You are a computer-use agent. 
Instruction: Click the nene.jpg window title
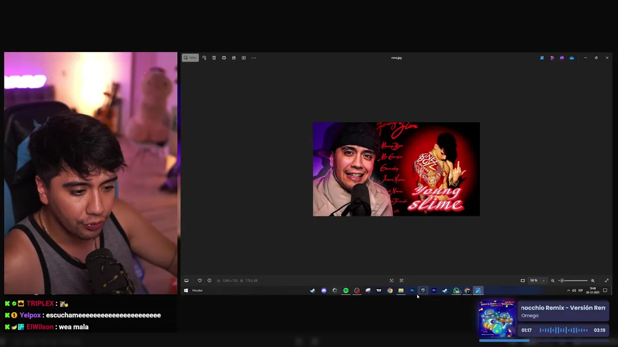pyautogui.click(x=396, y=58)
